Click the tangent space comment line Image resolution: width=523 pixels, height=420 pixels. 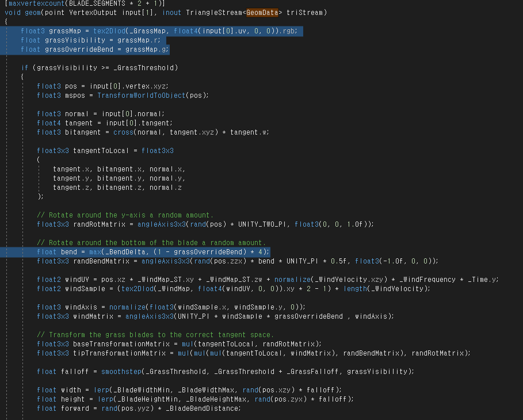coord(155,335)
